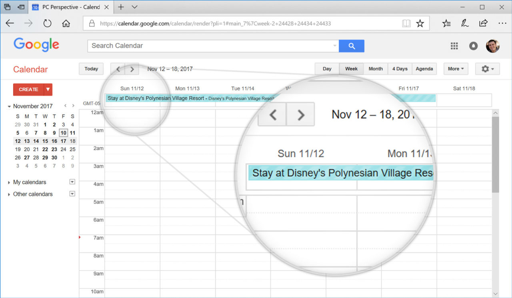The image size is (512, 298).
Task: Click previous month arrow in mini calendar
Action: coord(66,106)
